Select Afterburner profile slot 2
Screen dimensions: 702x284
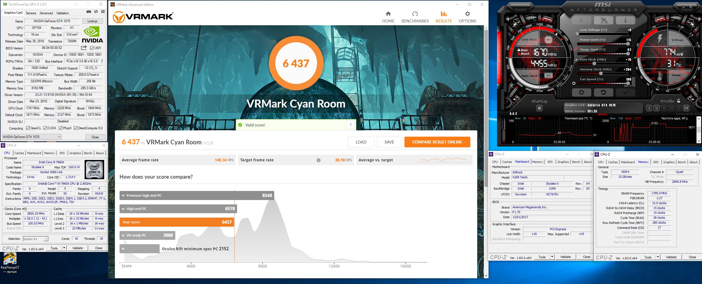pos(656,108)
